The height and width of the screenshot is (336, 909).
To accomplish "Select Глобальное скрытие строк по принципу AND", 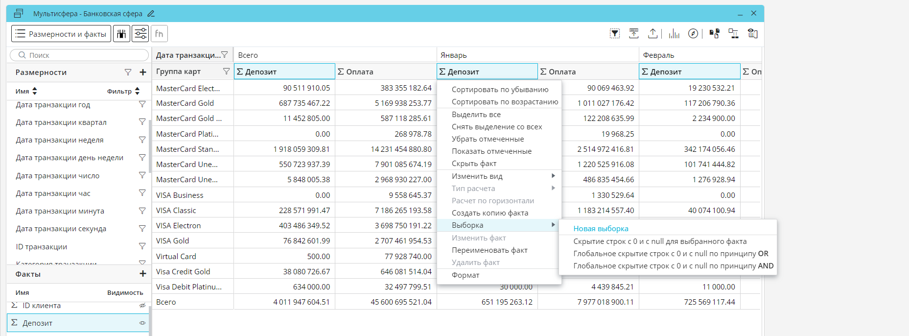I will [673, 266].
